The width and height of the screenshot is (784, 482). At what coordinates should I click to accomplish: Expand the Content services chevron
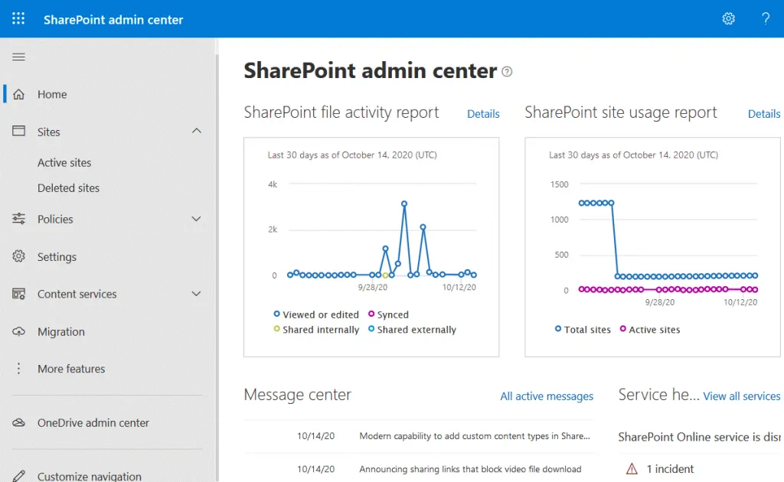[196, 294]
